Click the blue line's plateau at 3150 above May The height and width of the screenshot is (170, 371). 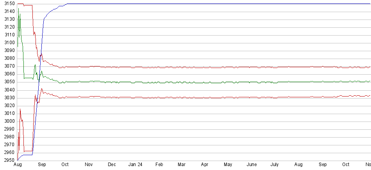point(228,4)
